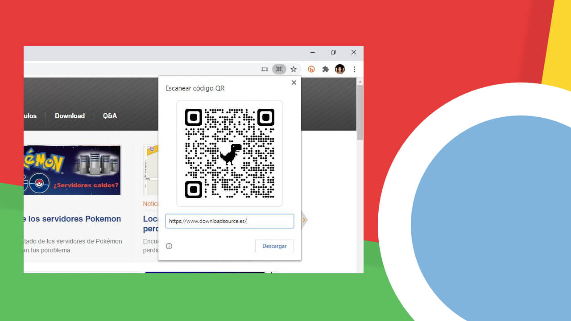The image size is (571, 321).
Task: Open the send to your devices icon
Action: click(x=265, y=69)
